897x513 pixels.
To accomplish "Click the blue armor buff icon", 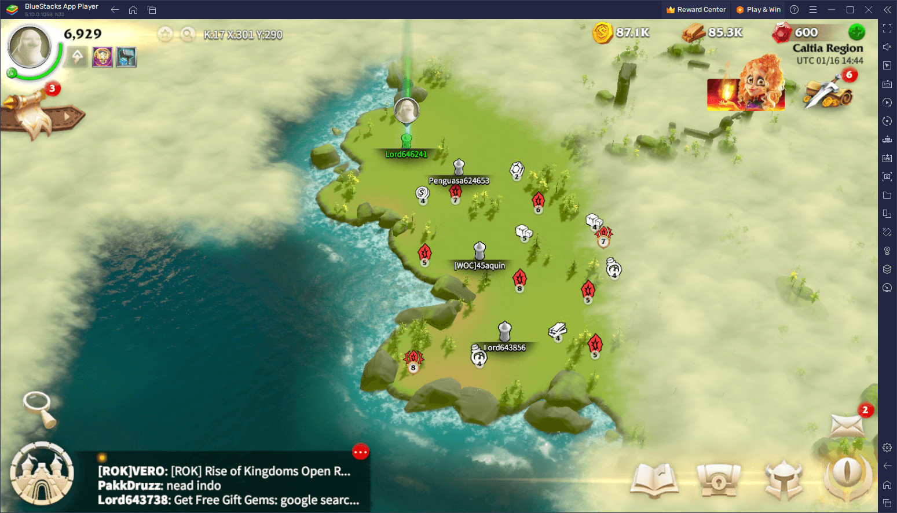I will (x=126, y=57).
